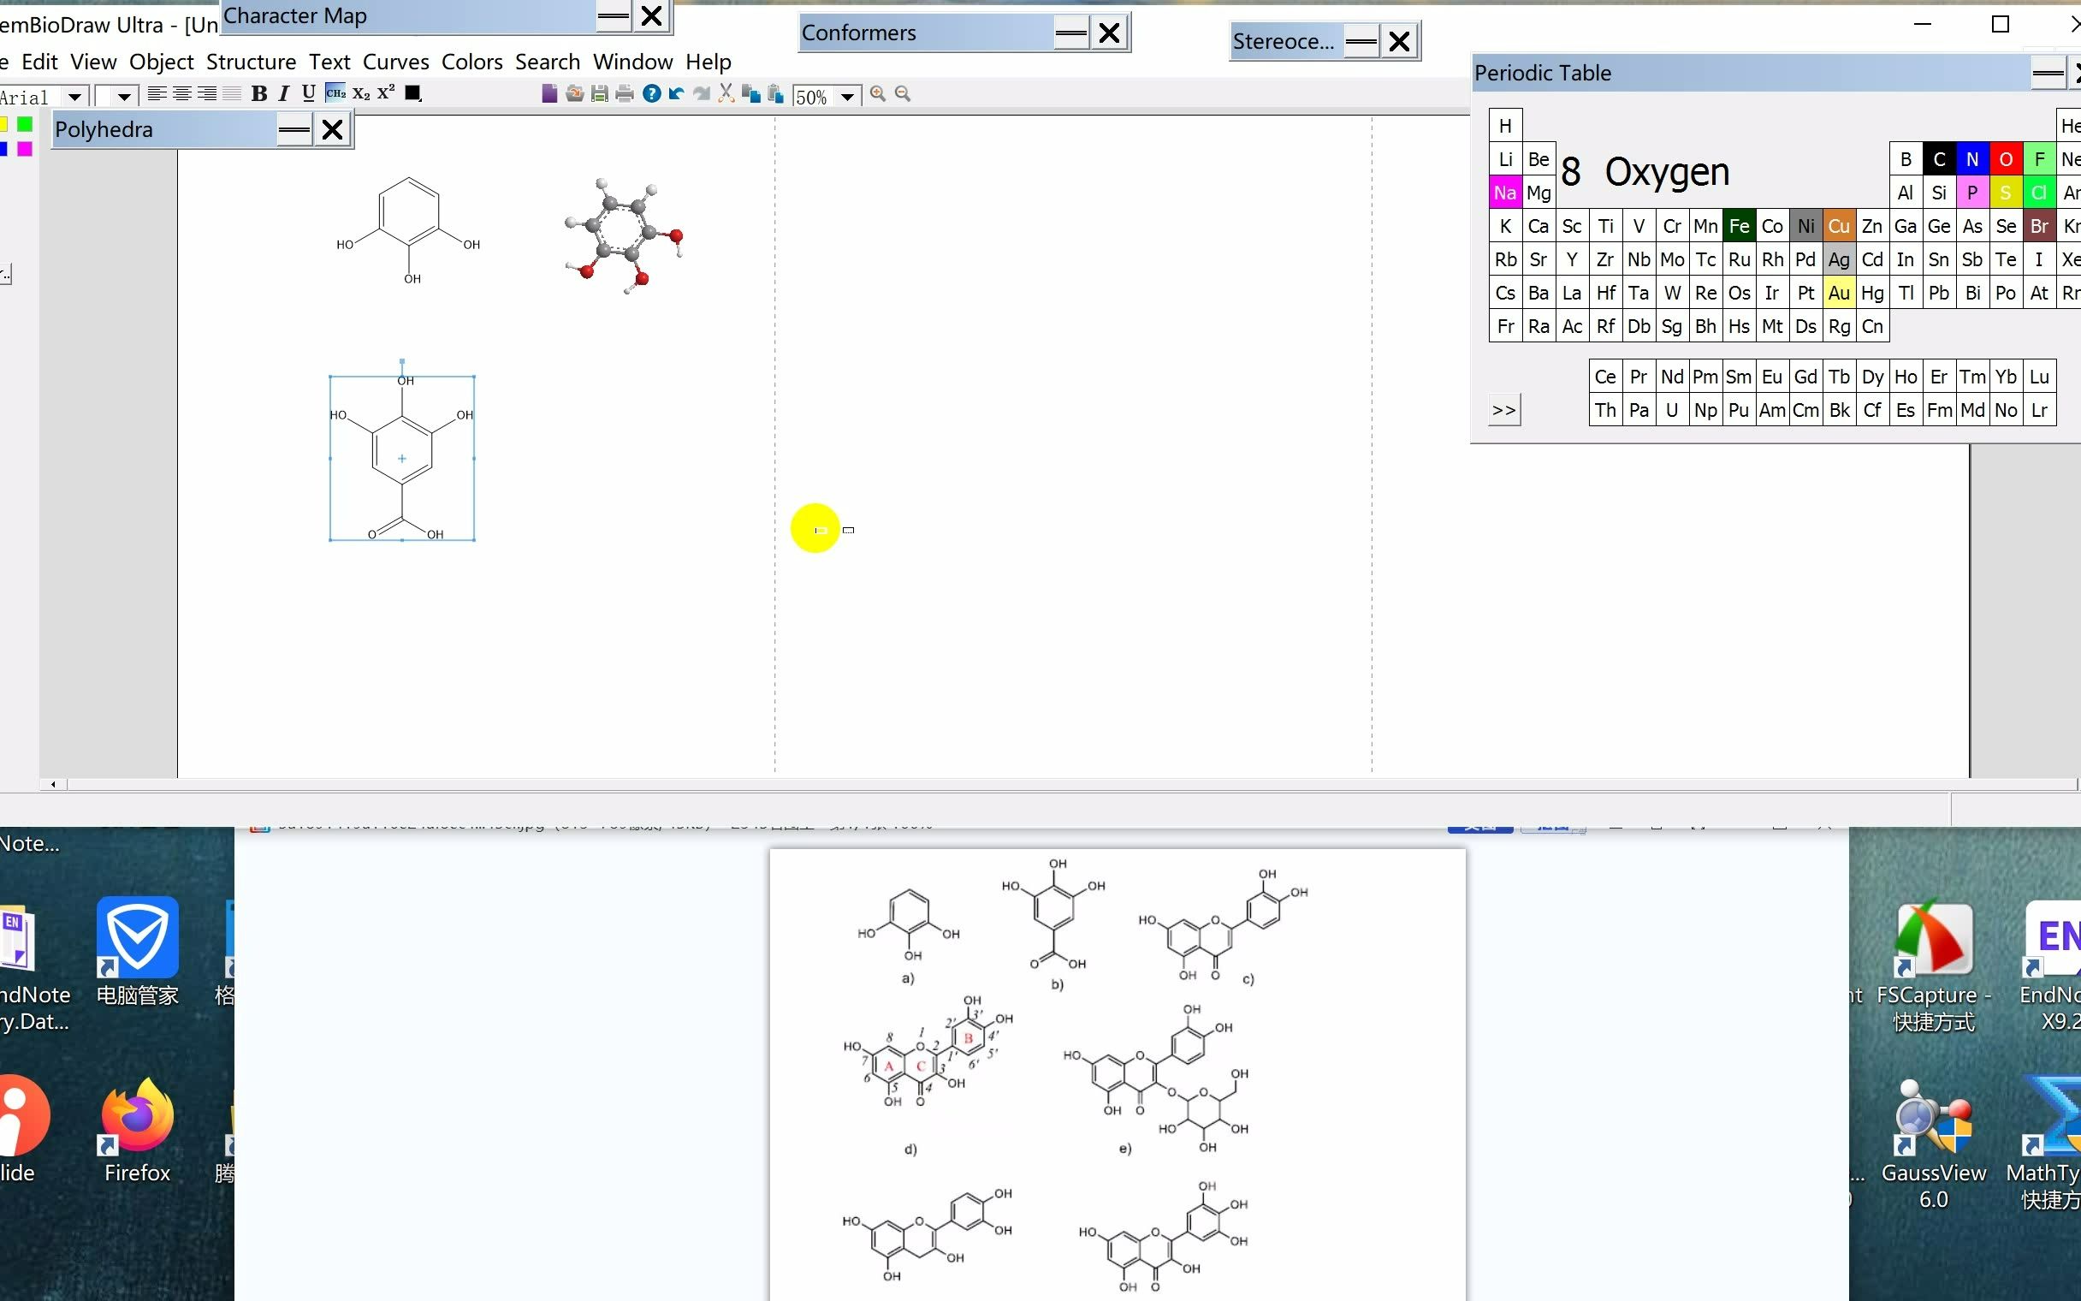Click the magenta color swatch
Viewport: 2081px width, 1301px height.
click(27, 149)
